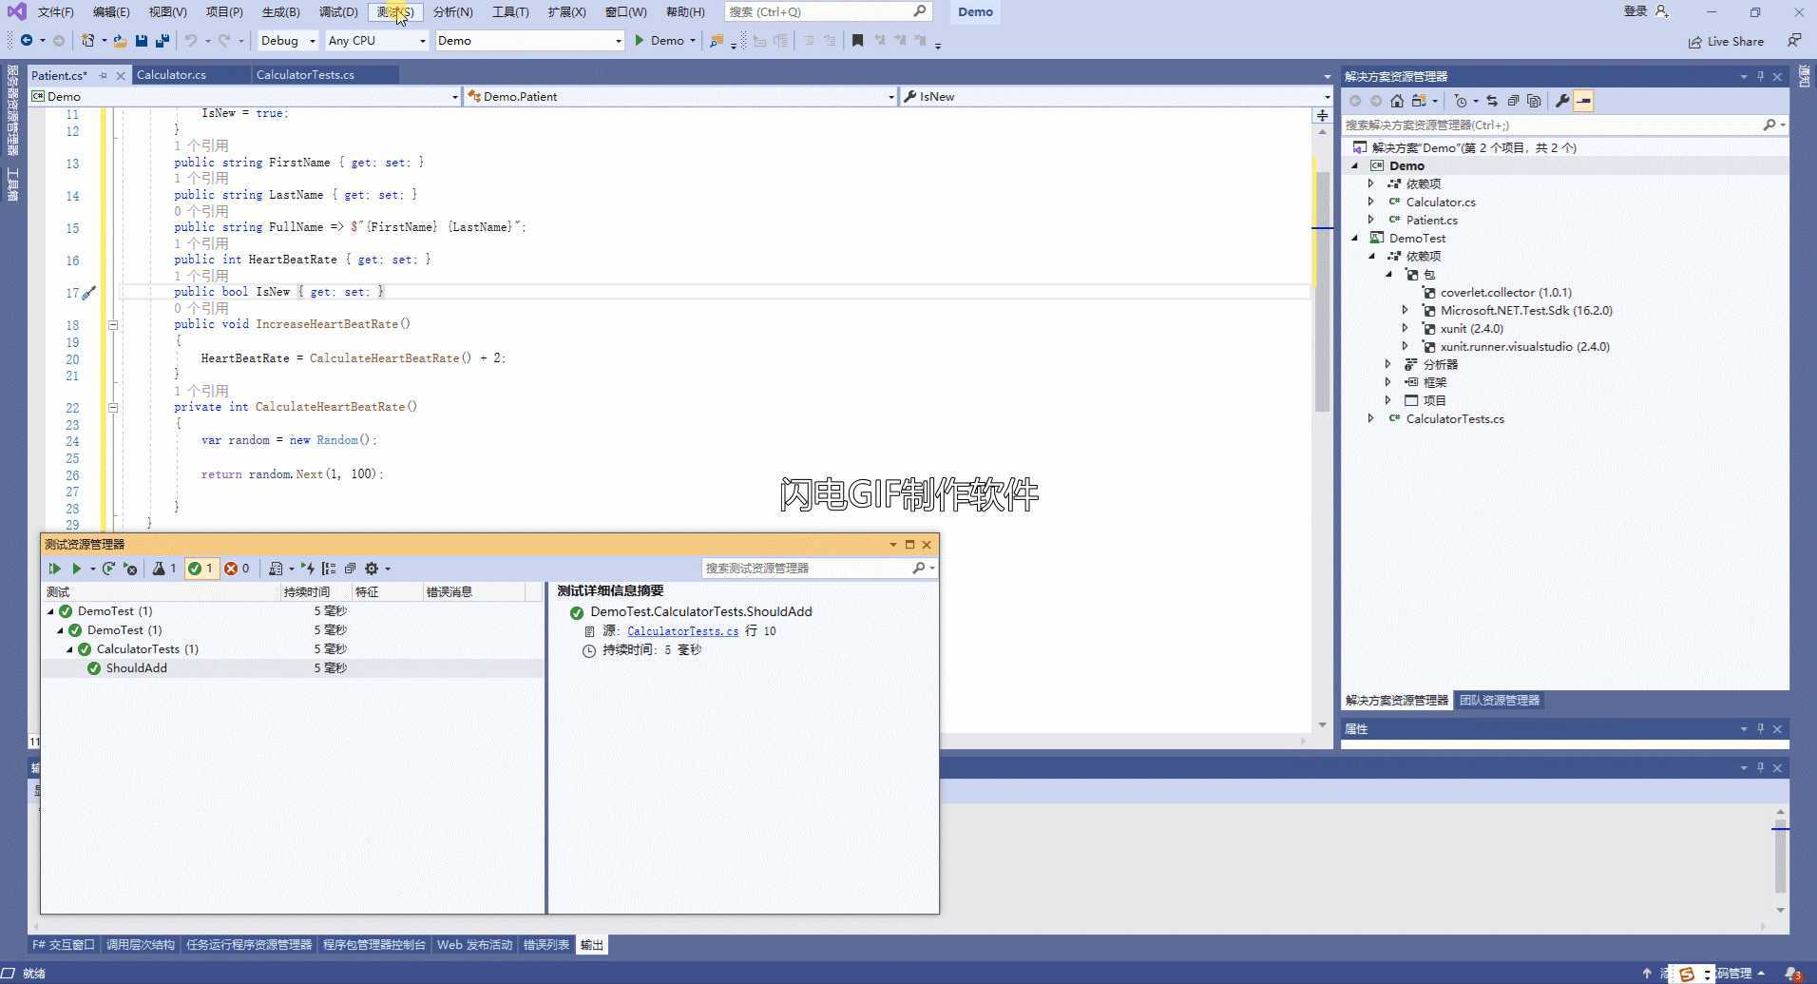
Task: Open the CalculatorTests.cs source link
Action: point(682,631)
